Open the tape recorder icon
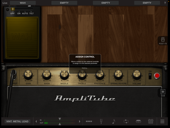The image size is (170, 128). point(151,121)
